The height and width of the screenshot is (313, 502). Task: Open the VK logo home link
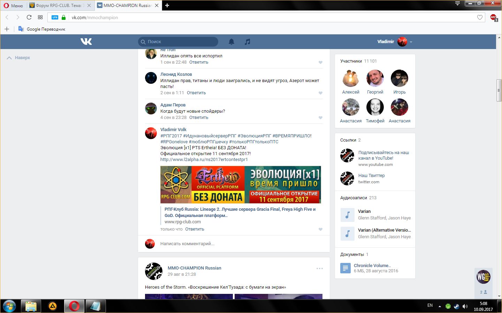click(x=86, y=42)
